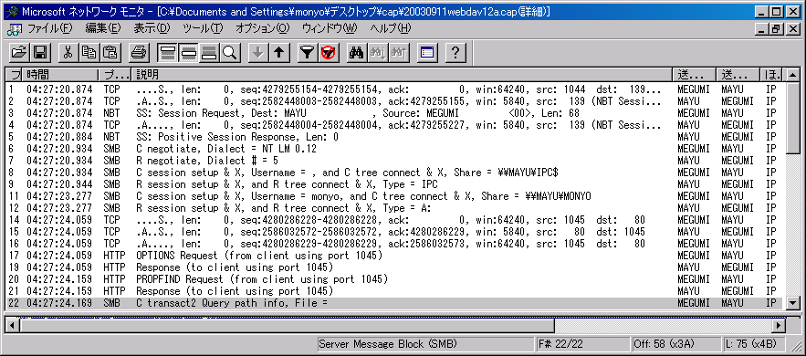806x356 pixels.
Task: Click the Find previous binoculars icon
Action: [x=398, y=52]
